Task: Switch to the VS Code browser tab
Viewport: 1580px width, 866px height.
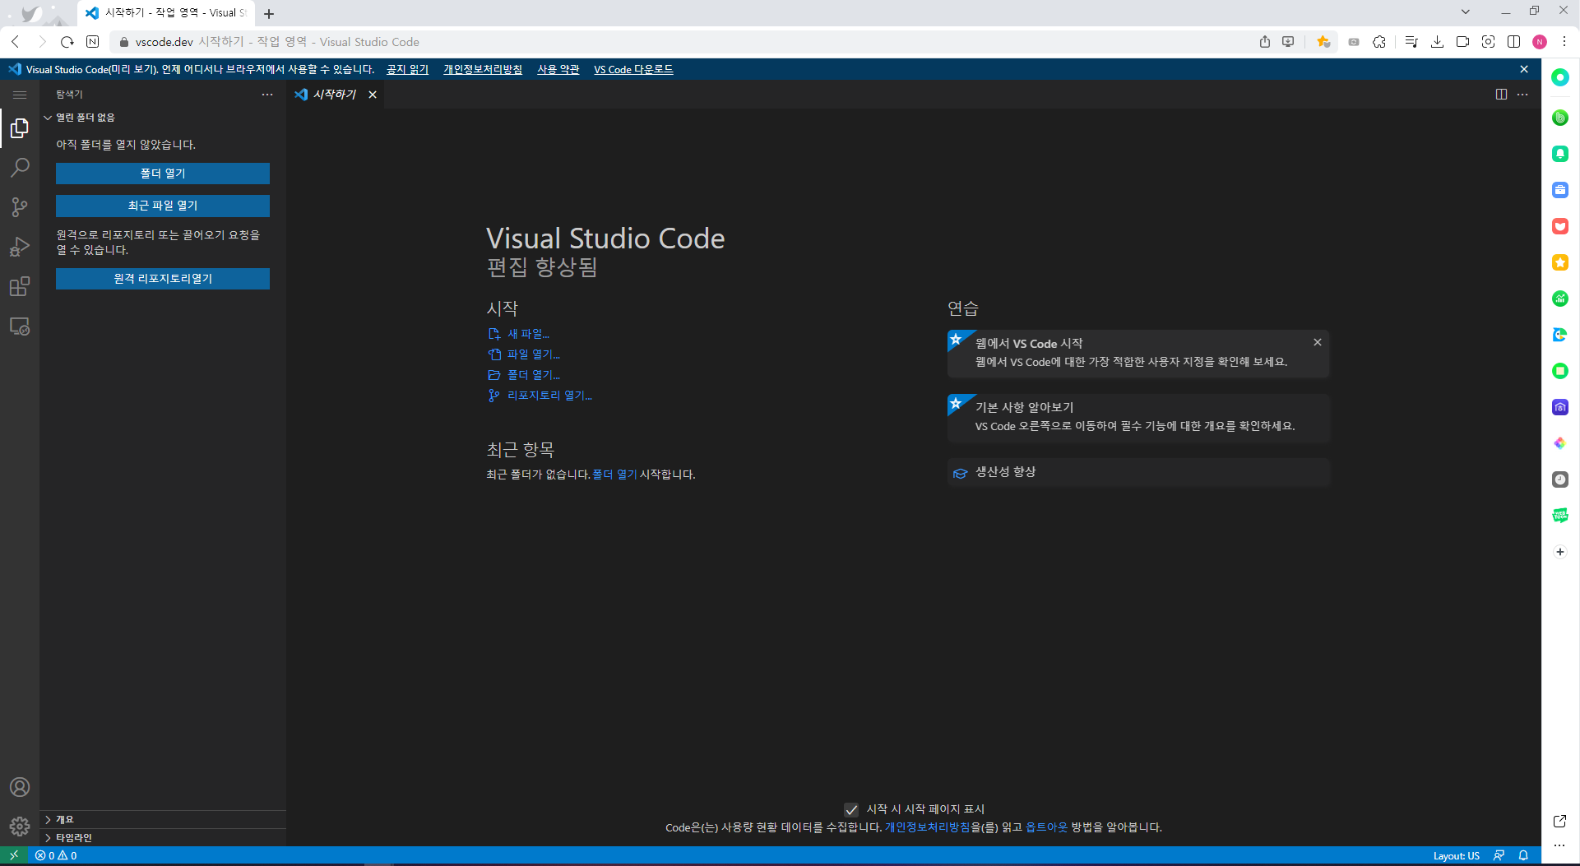Action: 168,13
